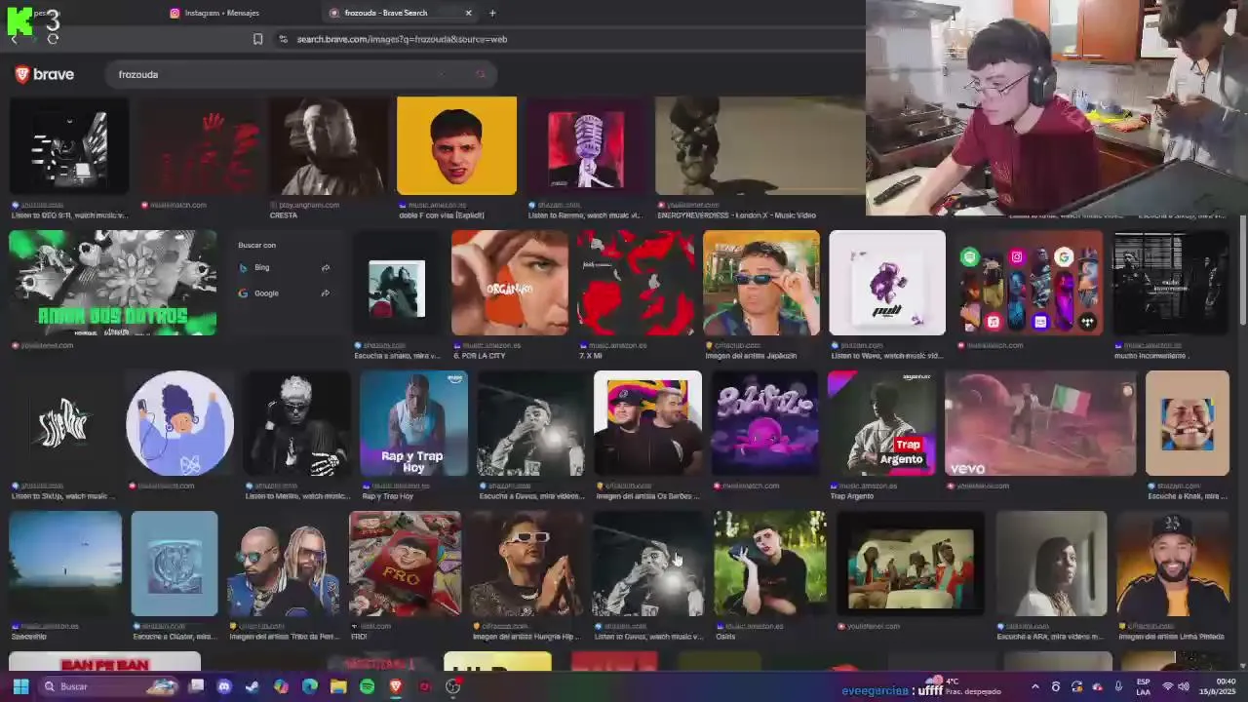1248x702 pixels.
Task: Open a new tab with the plus icon
Action: click(x=492, y=13)
